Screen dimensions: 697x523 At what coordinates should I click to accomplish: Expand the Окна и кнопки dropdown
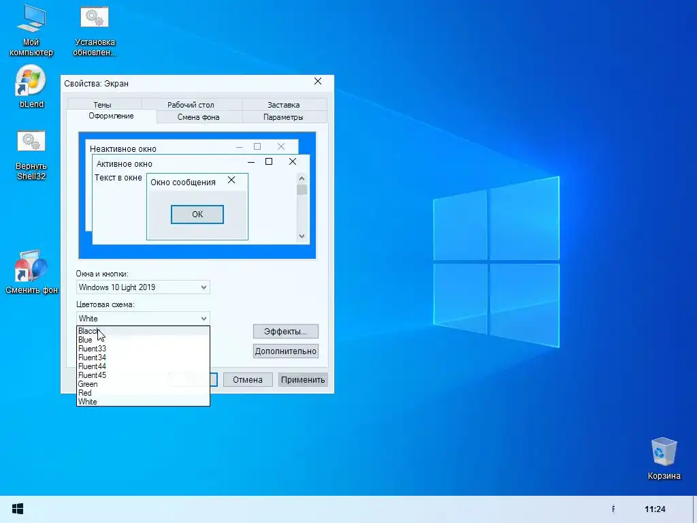143,287
